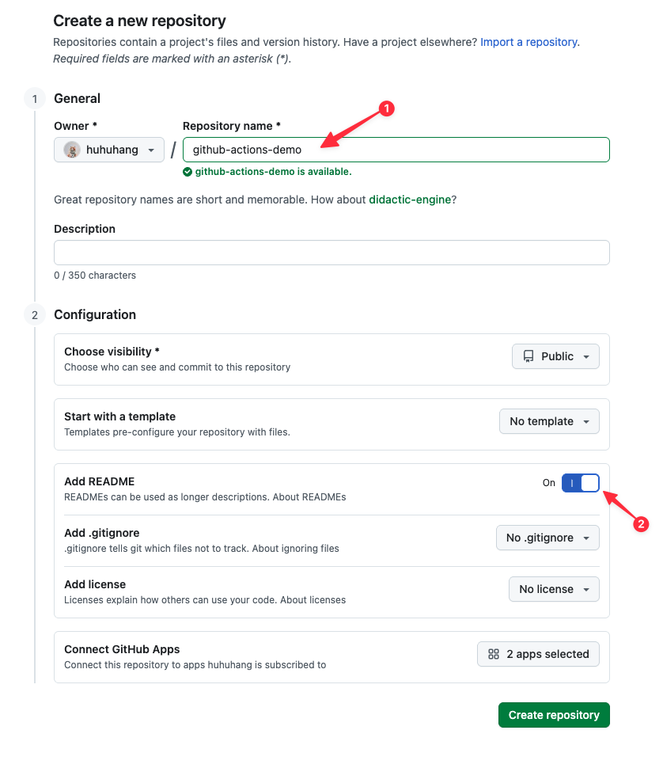Click the Description input field

331,252
